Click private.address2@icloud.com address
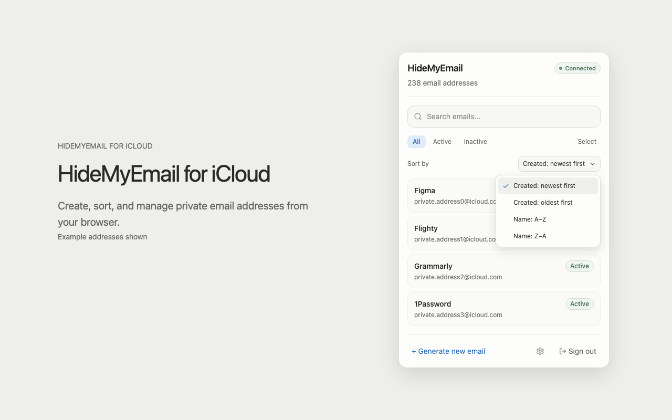 (458, 277)
